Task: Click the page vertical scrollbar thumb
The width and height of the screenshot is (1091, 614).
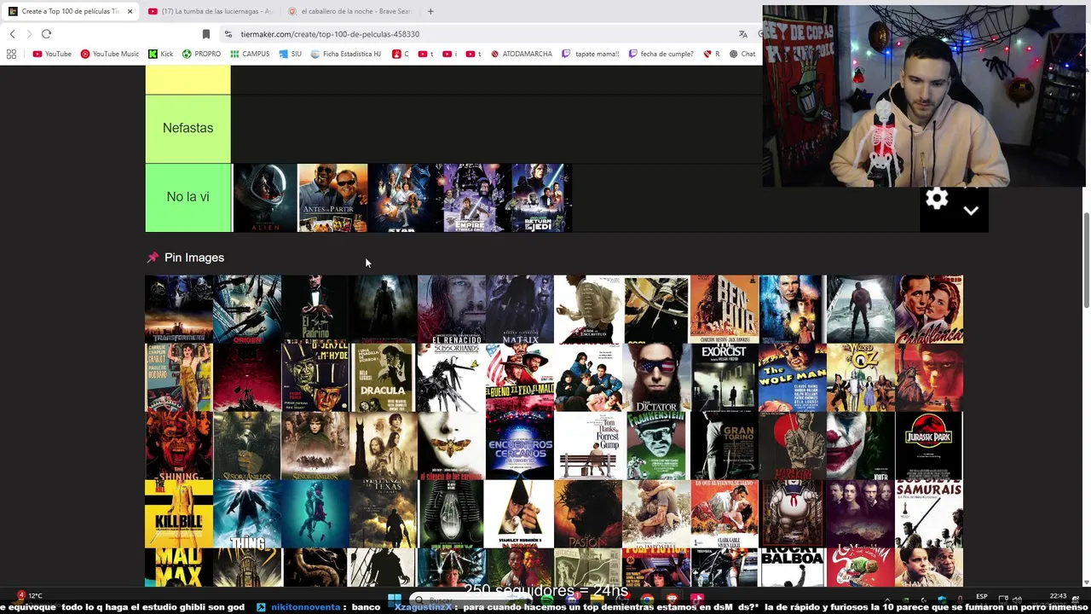Action: tap(1086, 260)
